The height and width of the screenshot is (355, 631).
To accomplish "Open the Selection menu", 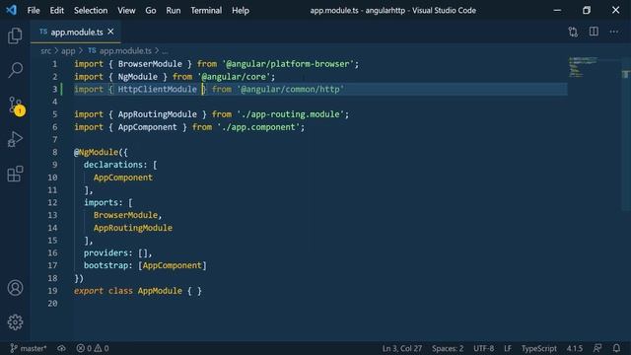I will 91,11.
